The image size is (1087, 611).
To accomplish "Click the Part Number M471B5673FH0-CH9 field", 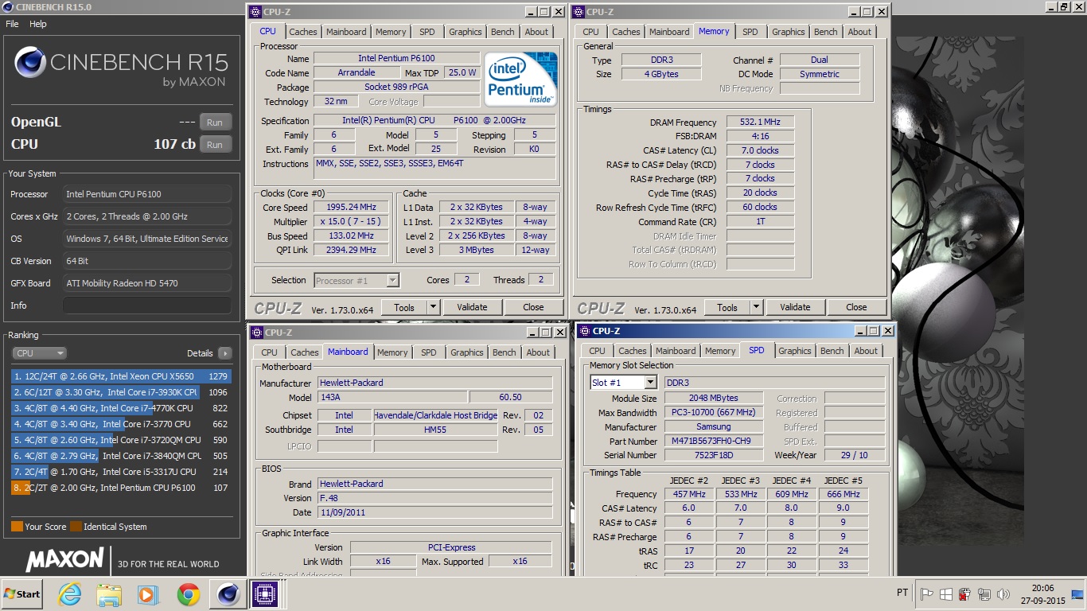I will tap(713, 442).
